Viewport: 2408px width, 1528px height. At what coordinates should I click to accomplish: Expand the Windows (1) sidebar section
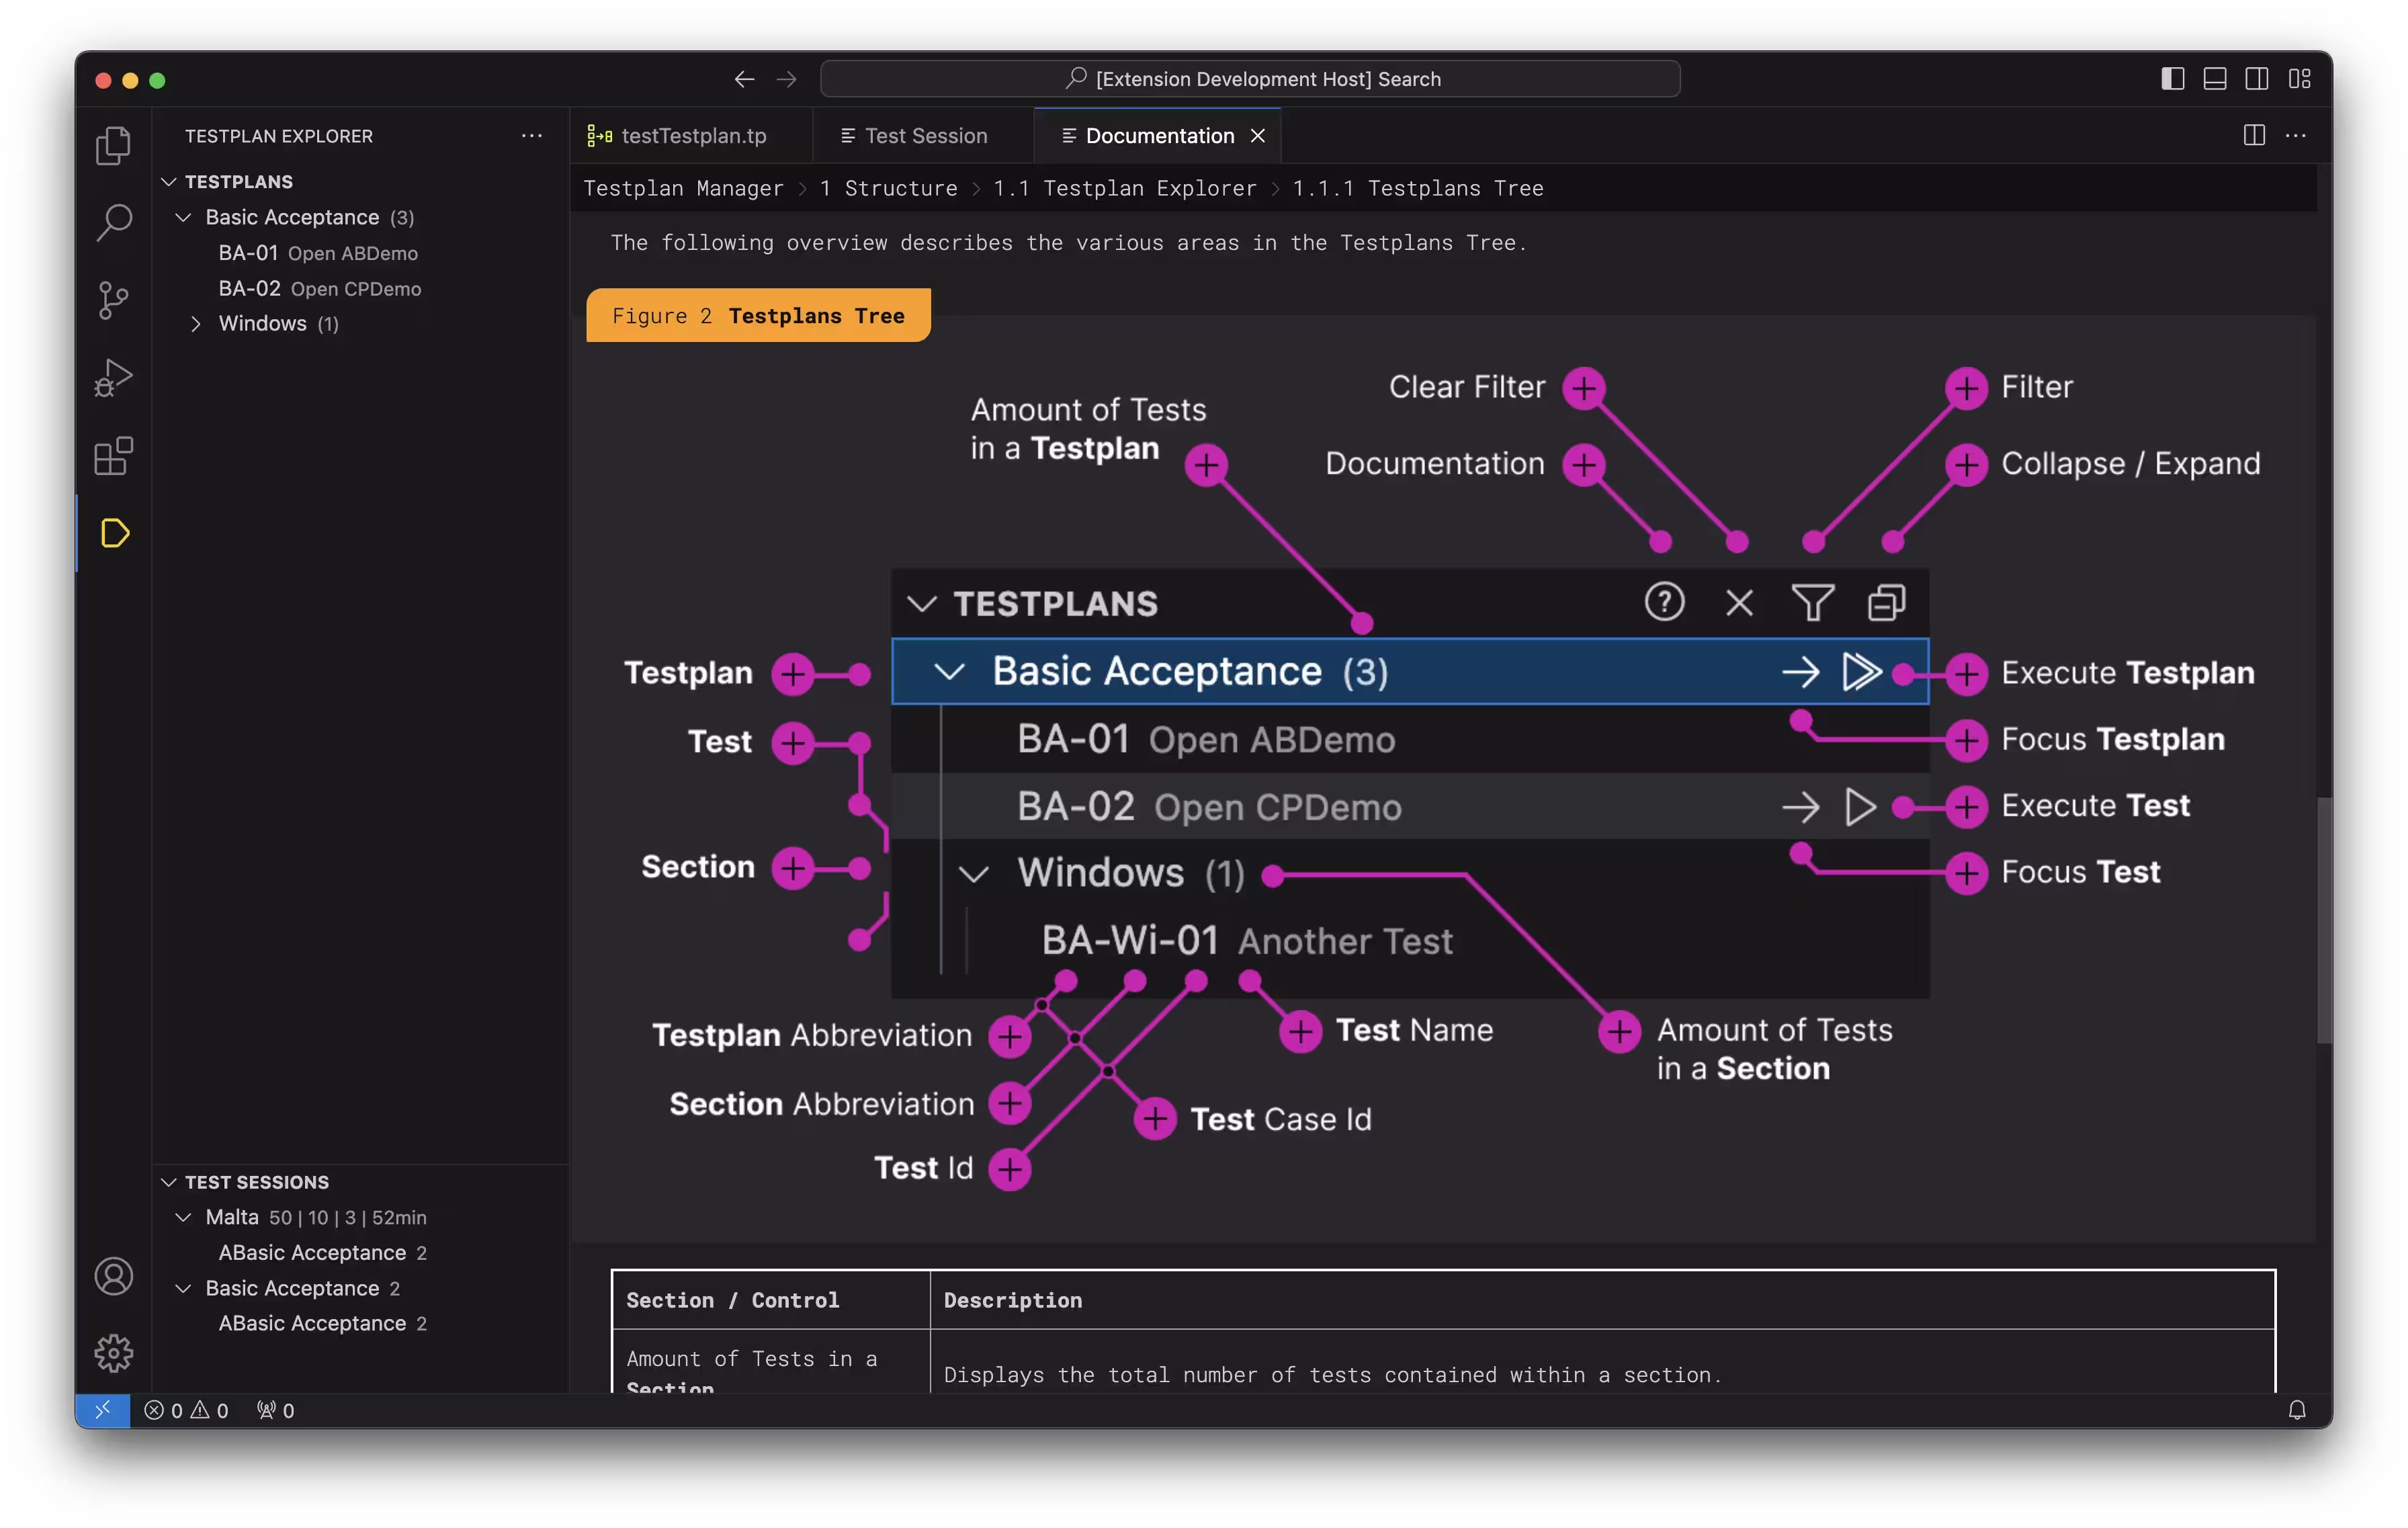pyautogui.click(x=360, y=323)
